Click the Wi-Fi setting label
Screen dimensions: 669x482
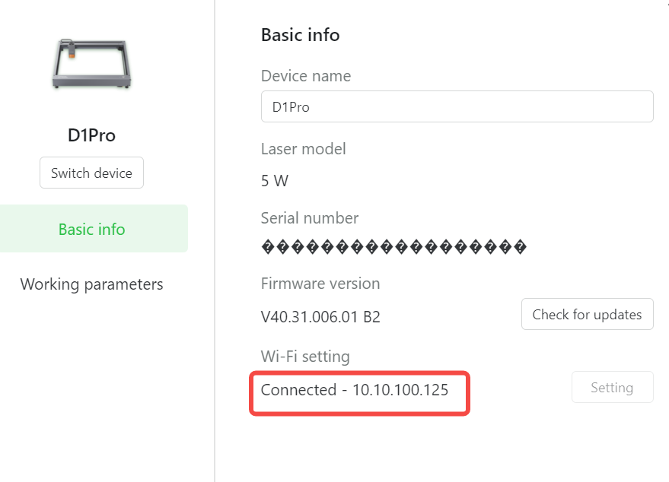pos(305,357)
